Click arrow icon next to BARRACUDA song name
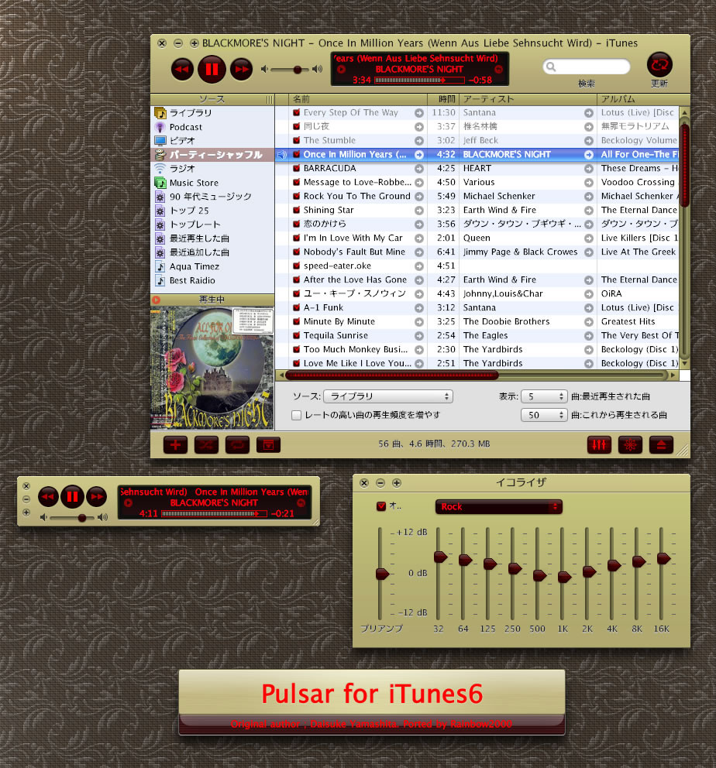 tap(419, 169)
